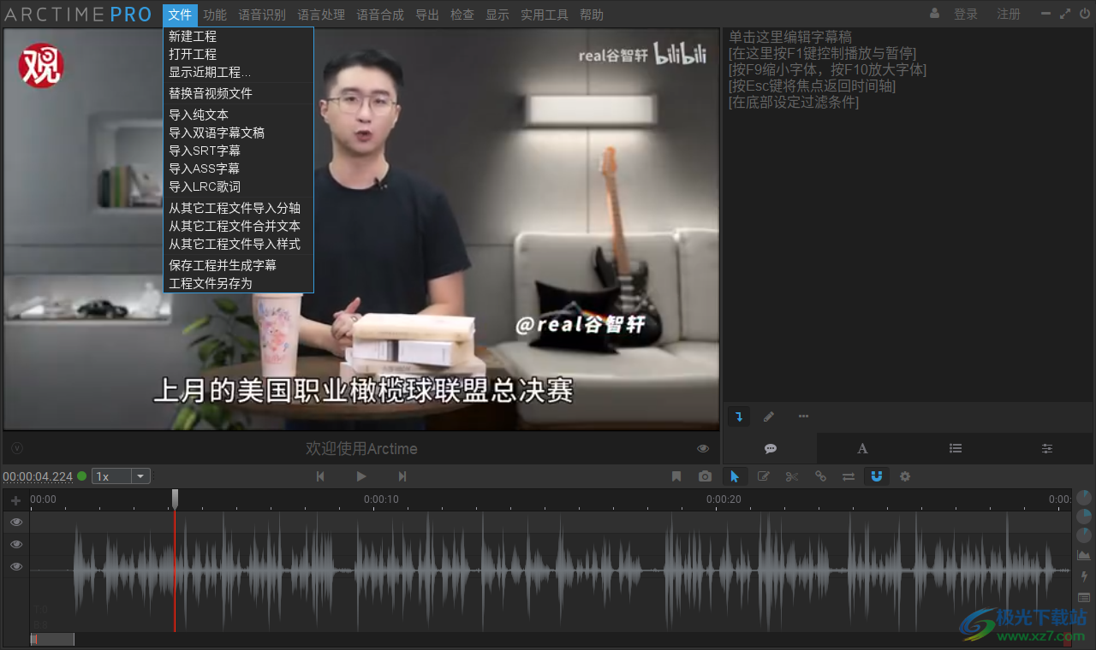Jump to previous with skip-back button

[320, 476]
